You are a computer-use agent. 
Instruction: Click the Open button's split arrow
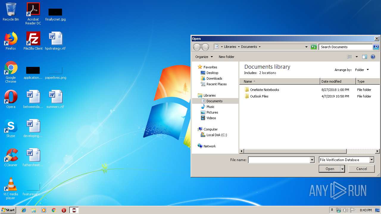pos(343,169)
